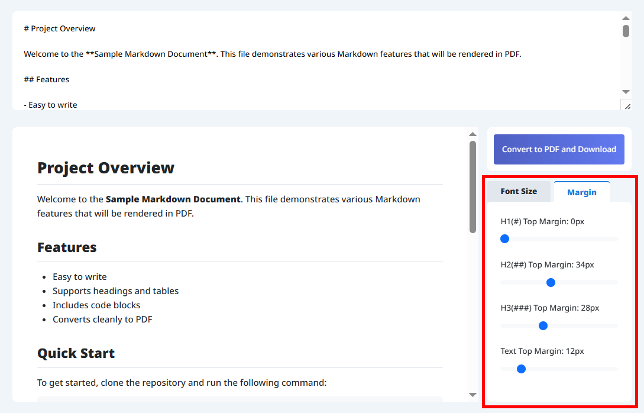This screenshot has width=644, height=413.
Task: Adjust the H1(#) Top Margin slider
Action: click(559, 239)
